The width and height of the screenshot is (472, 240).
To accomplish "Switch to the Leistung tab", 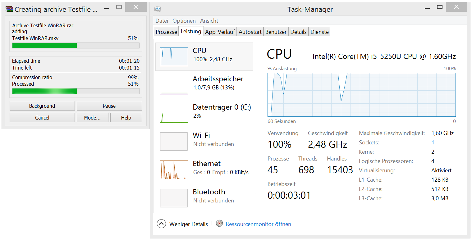I will (191, 31).
